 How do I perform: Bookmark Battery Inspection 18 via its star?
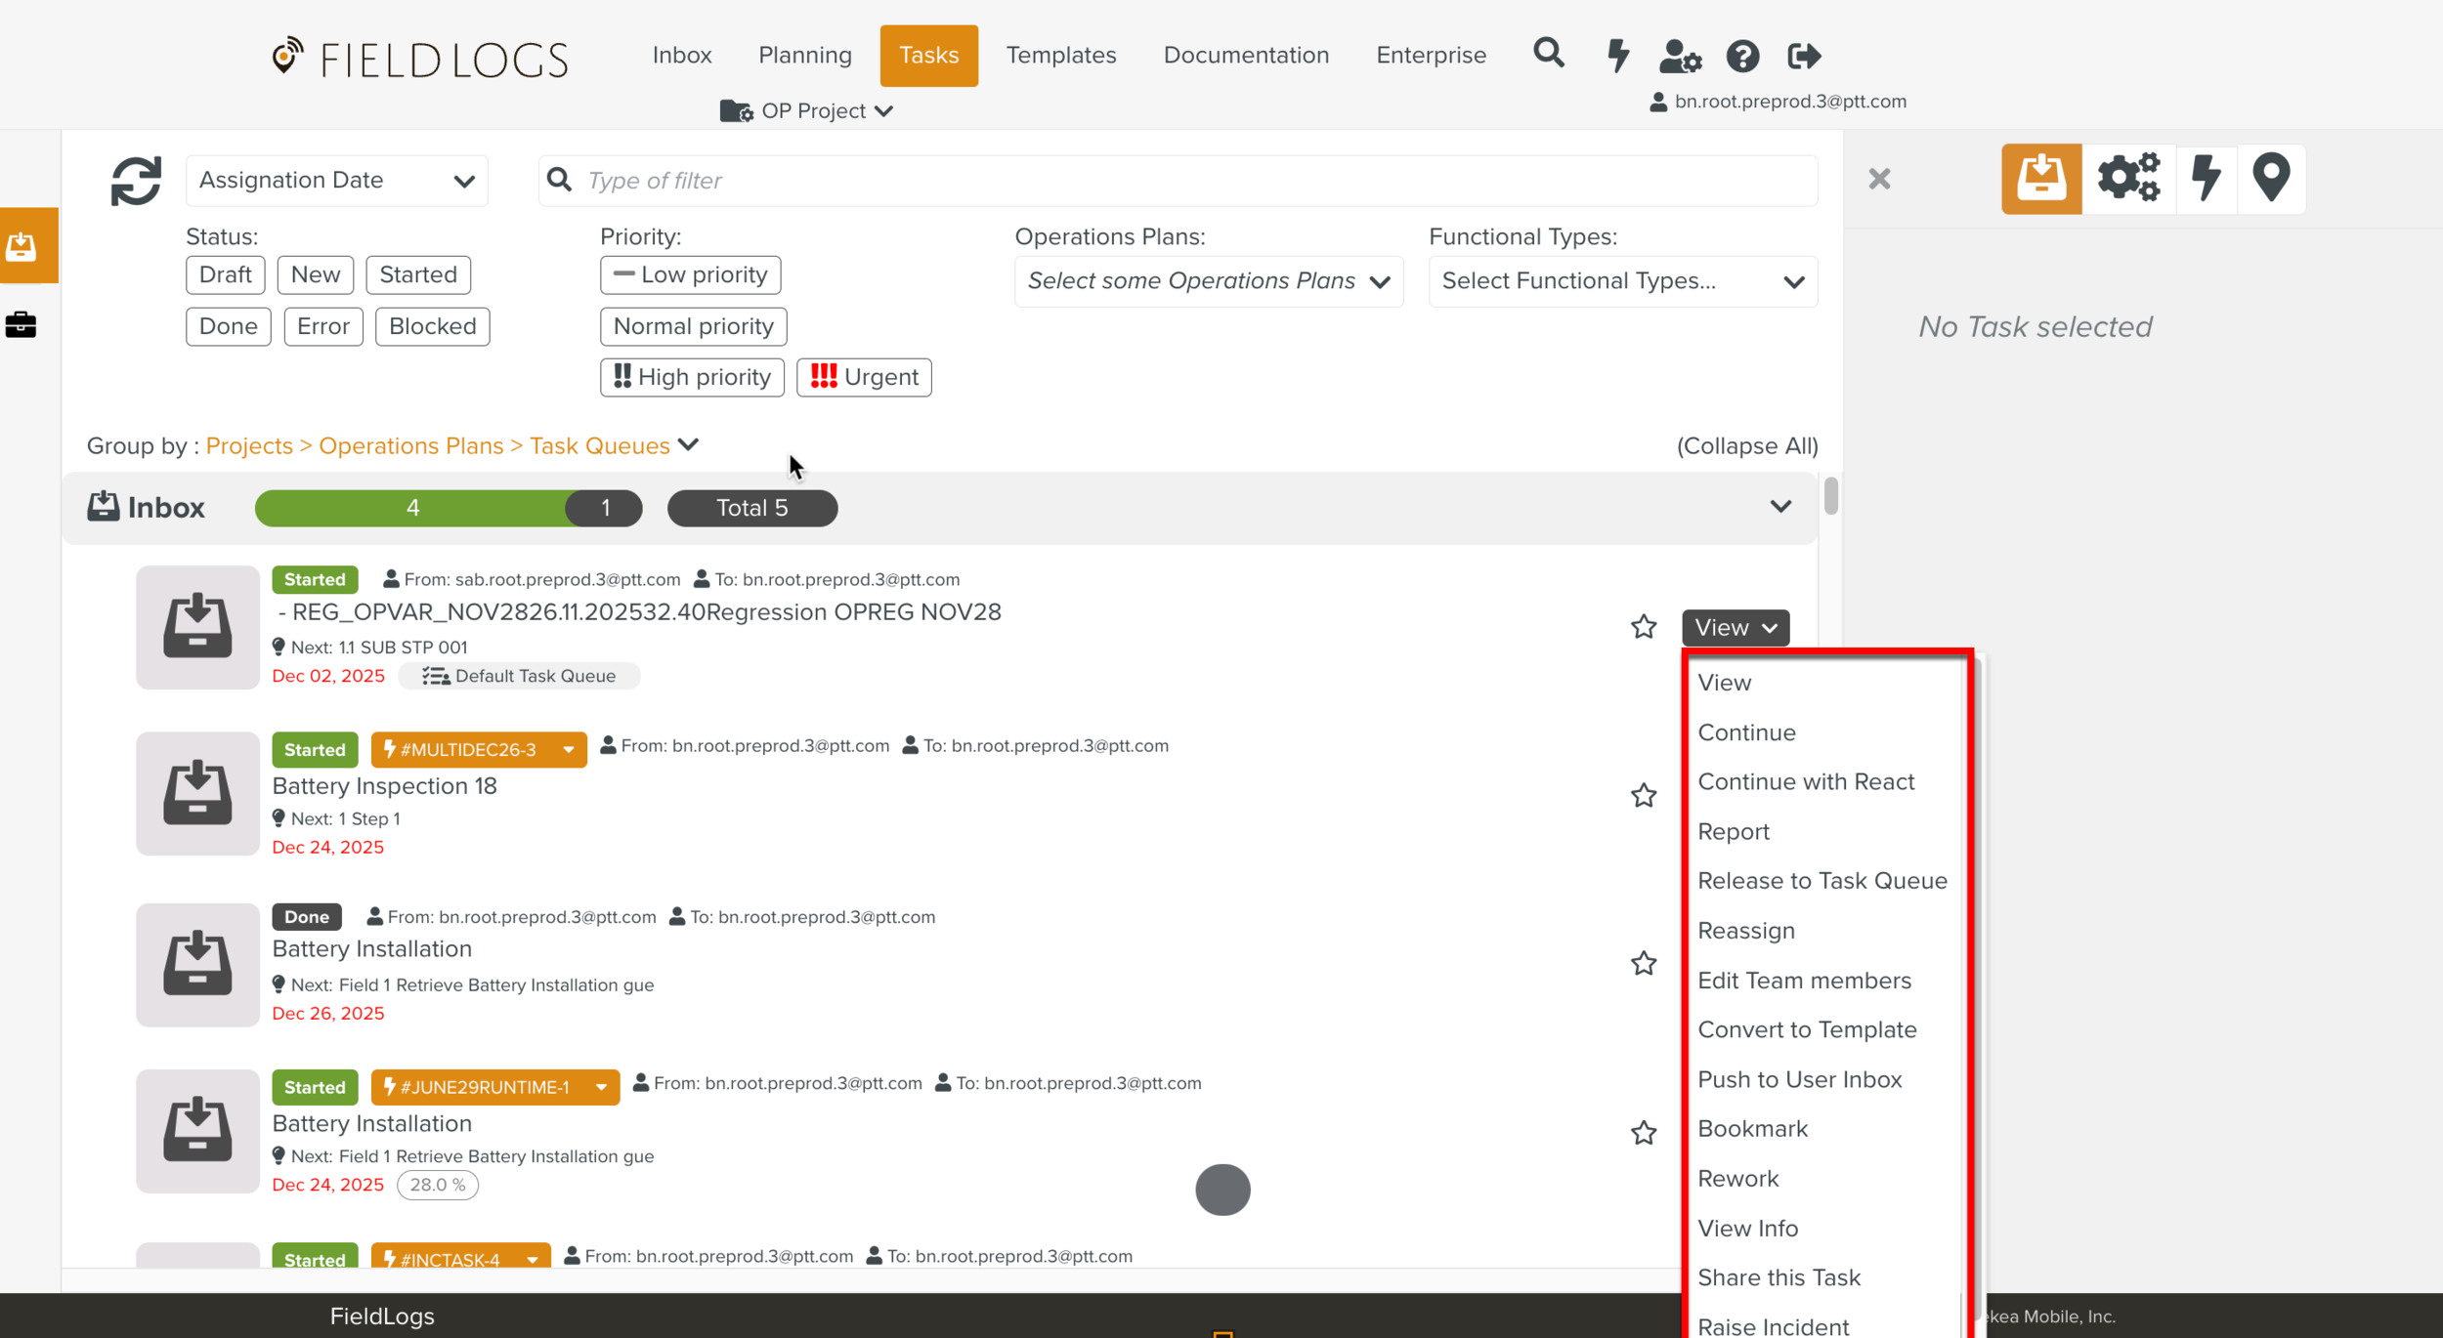pos(1645,795)
